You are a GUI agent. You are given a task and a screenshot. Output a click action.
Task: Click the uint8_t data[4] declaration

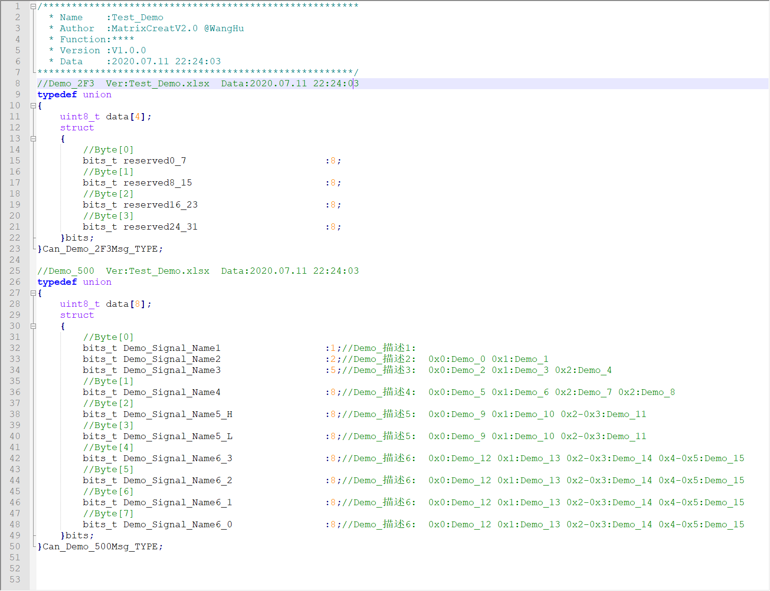point(105,116)
